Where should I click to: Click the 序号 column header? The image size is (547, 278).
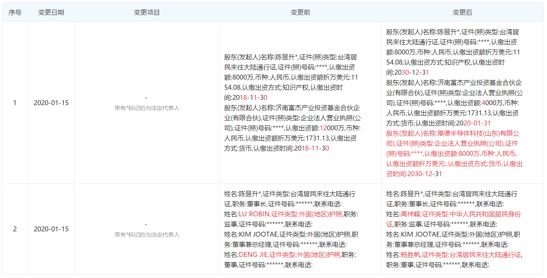(15, 12)
